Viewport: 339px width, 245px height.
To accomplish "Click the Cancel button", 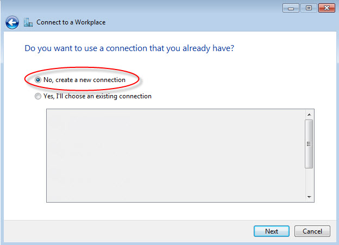I will [312, 231].
